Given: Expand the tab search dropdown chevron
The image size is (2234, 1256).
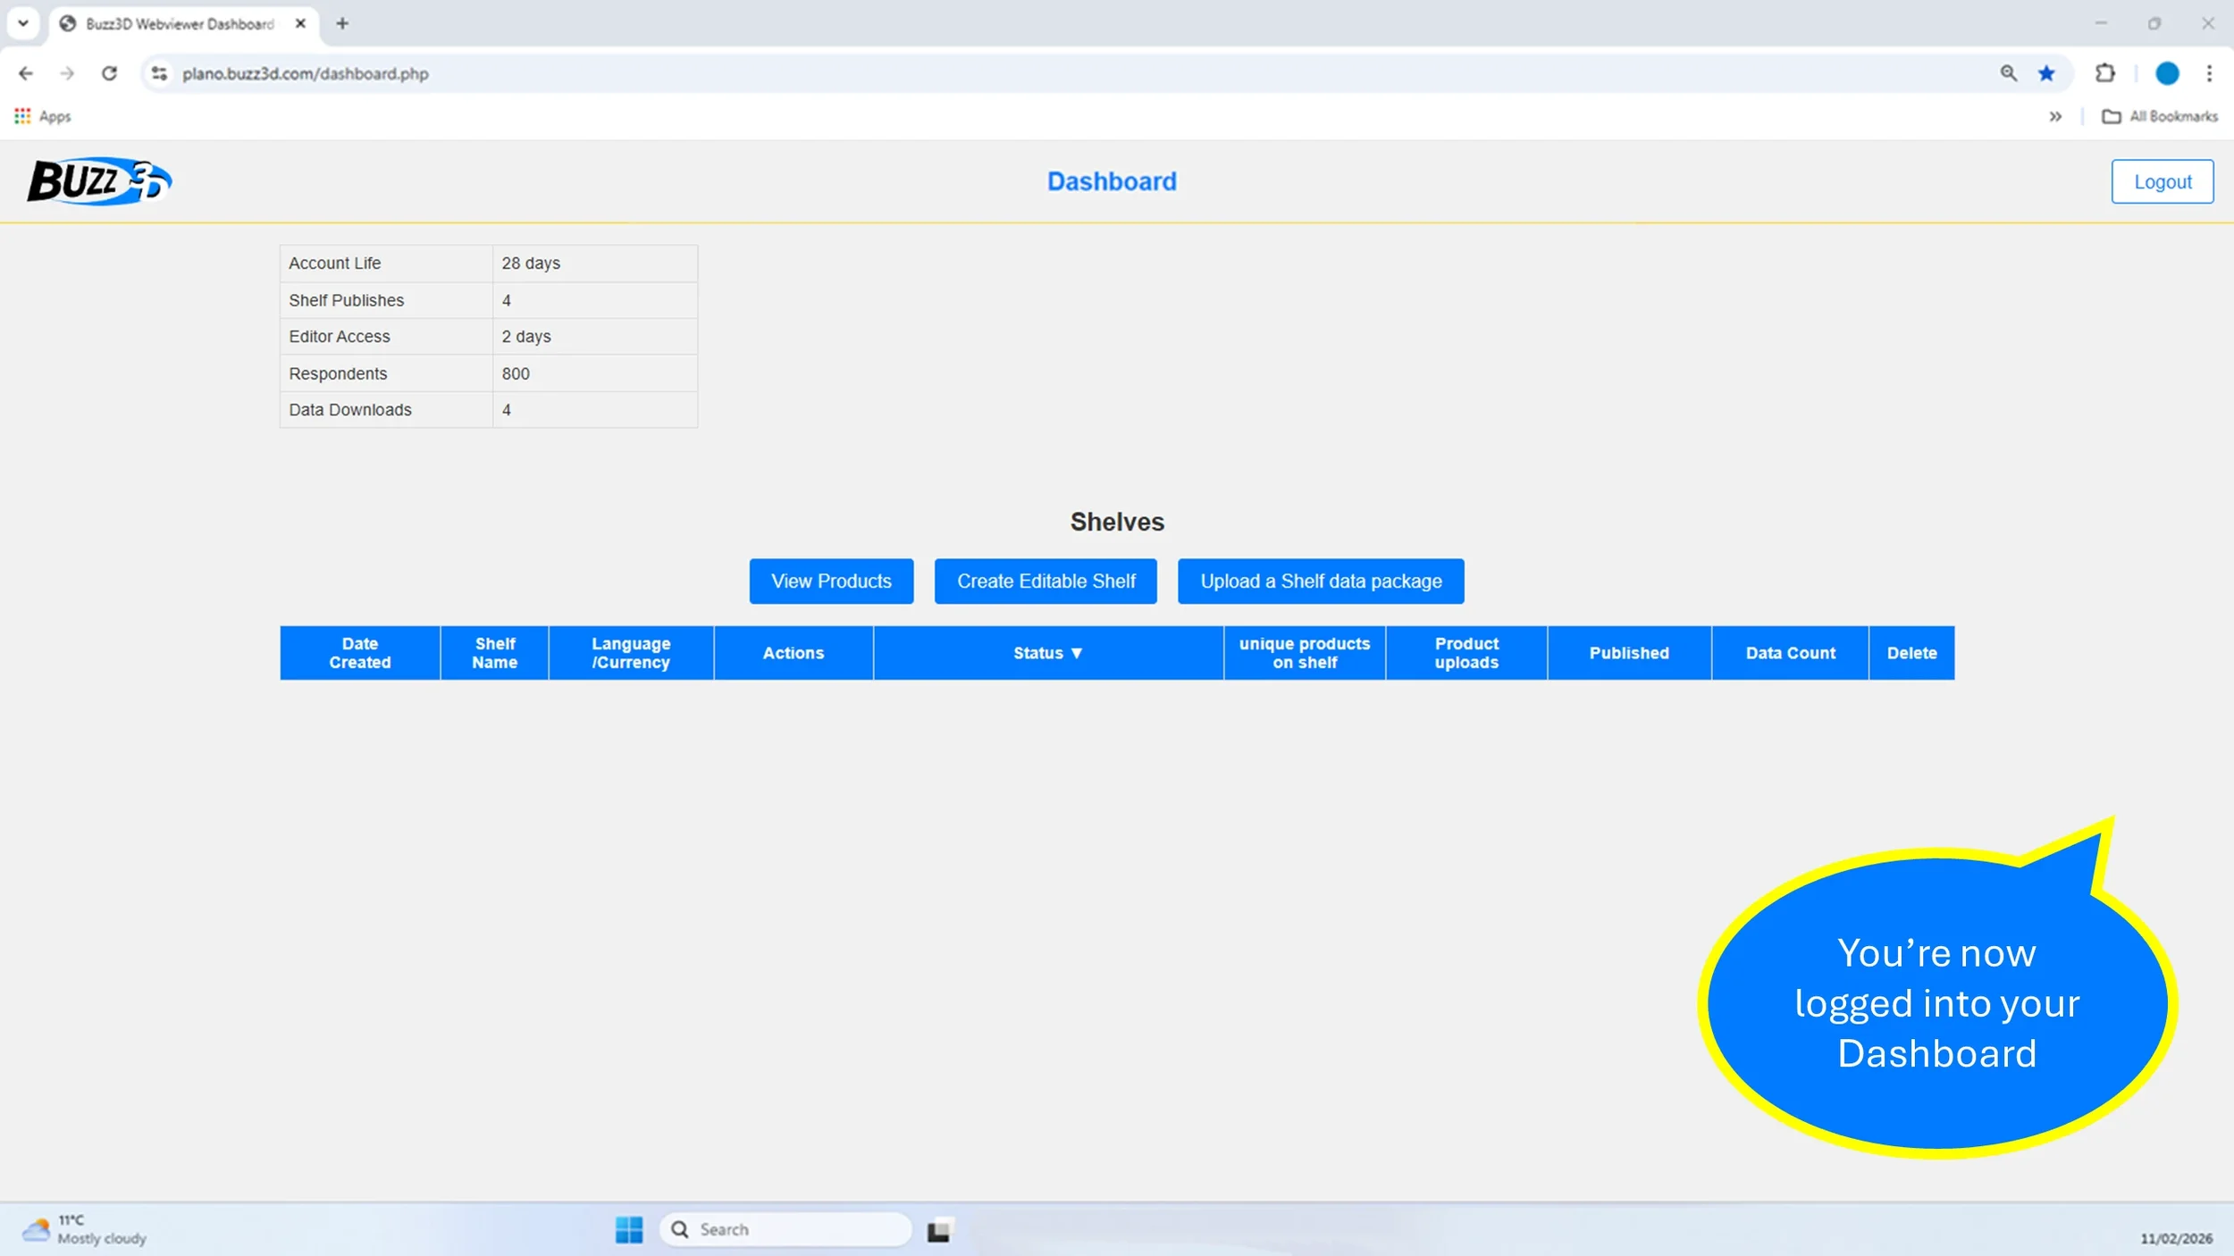Looking at the screenshot, I should click(23, 23).
